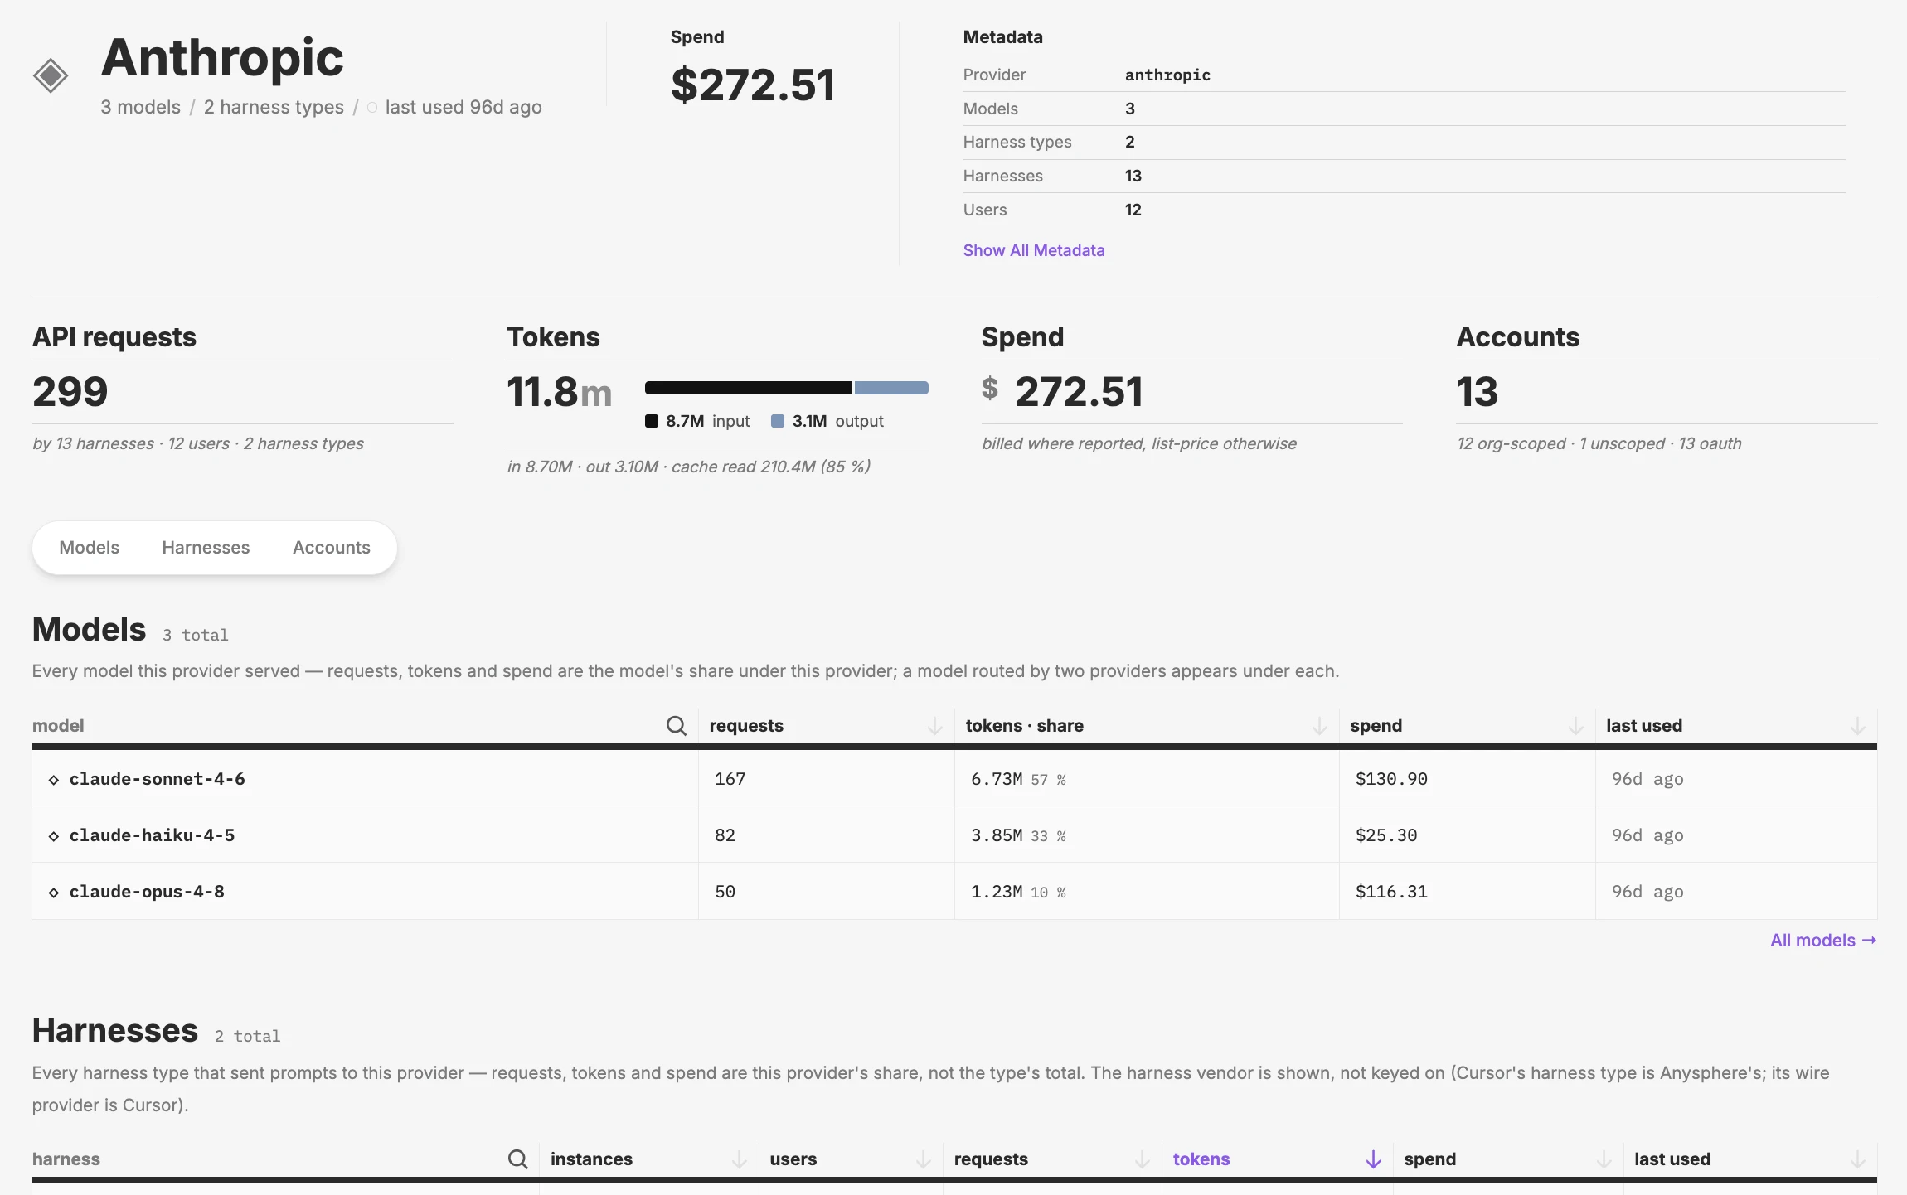Screen dimensions: 1907x1195
Task: Open the claude-sonnet-4-6 model row
Action: coord(954,778)
